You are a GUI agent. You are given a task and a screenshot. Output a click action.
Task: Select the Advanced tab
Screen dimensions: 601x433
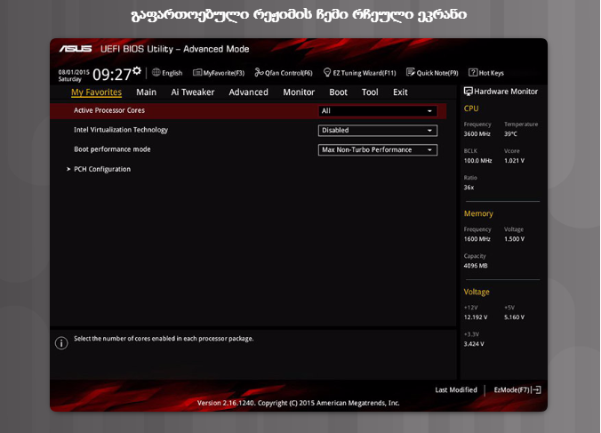[x=248, y=92]
